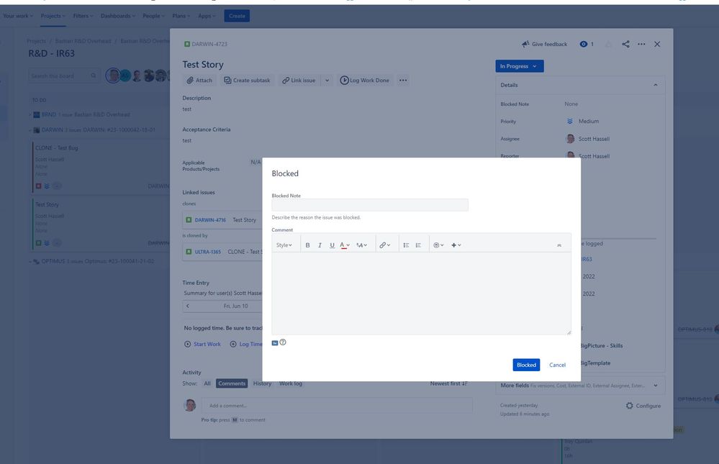Confirm with the blue Blocked button

click(526, 365)
